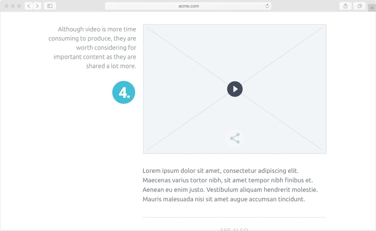Screen dimensions: 376x231
Task: Select the teal step 4 badge
Action: pos(124,92)
